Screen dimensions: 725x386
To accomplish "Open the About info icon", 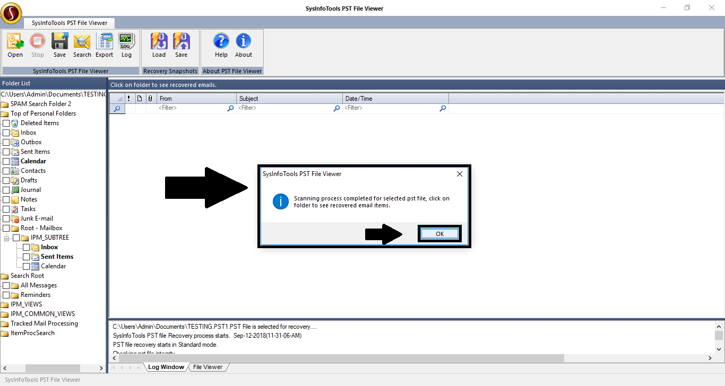I will point(244,41).
